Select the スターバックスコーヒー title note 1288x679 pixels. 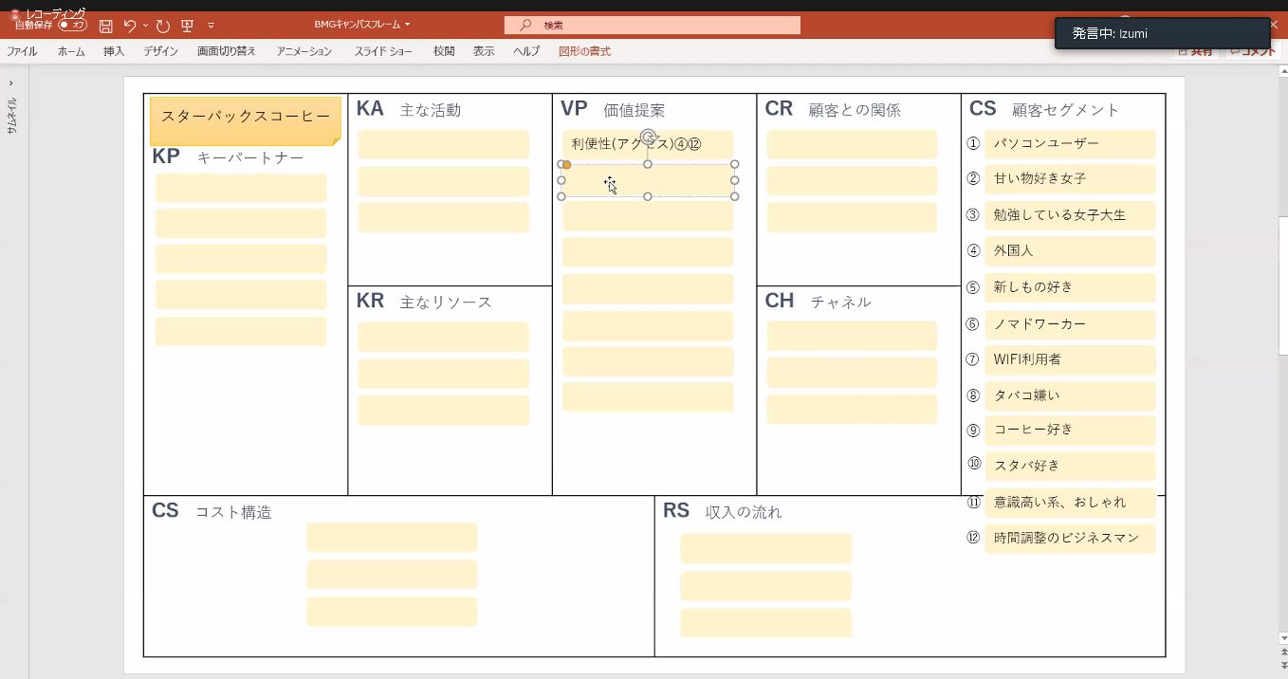[x=246, y=120]
